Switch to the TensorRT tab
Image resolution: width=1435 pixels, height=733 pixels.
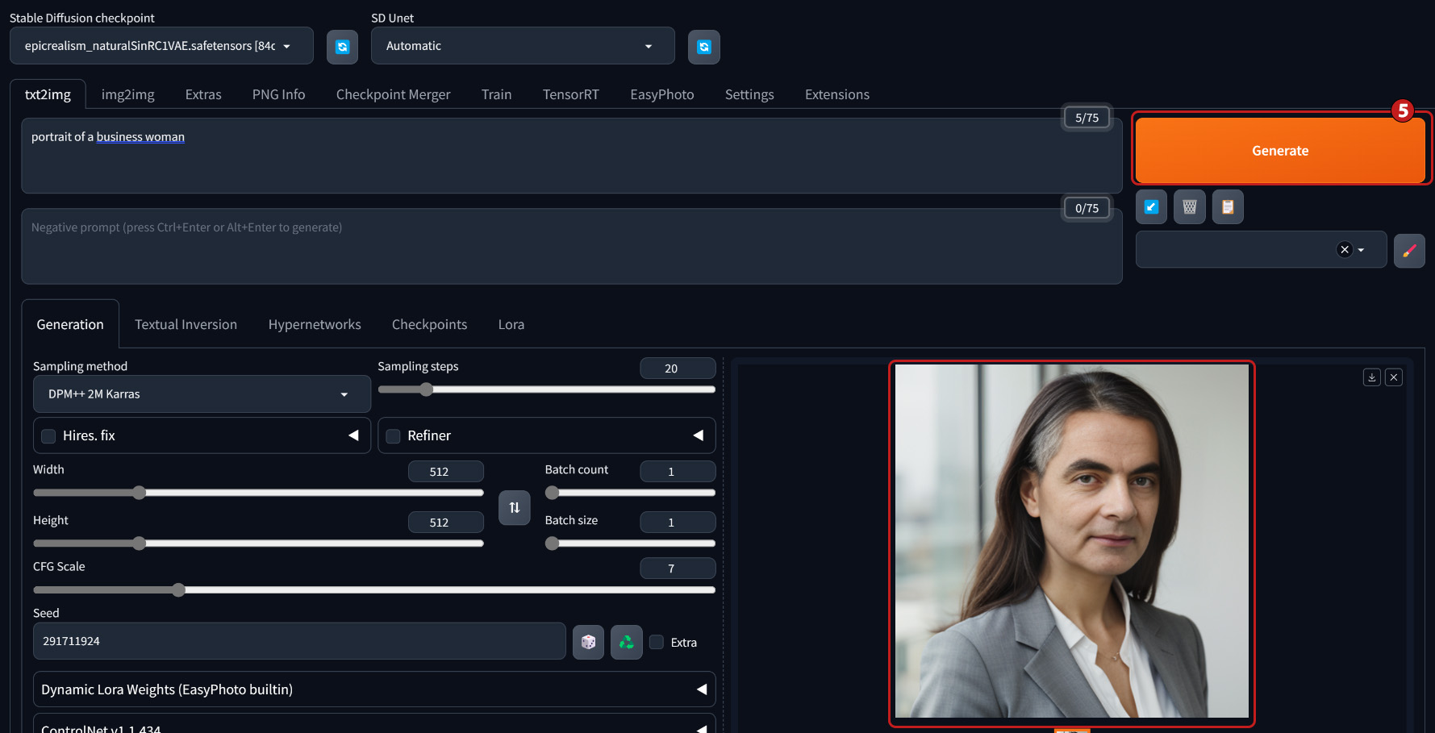pyautogui.click(x=571, y=94)
